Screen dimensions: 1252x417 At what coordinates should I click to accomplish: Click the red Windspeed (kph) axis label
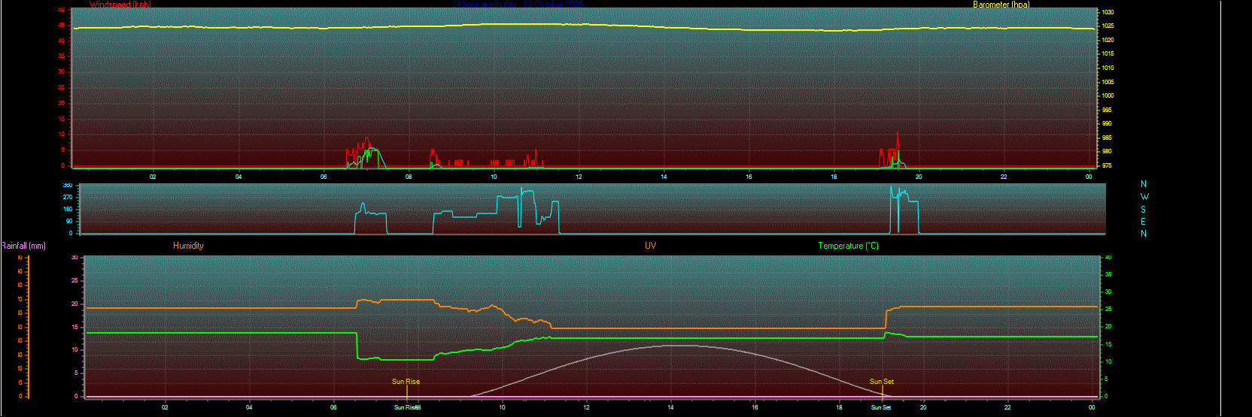click(120, 5)
